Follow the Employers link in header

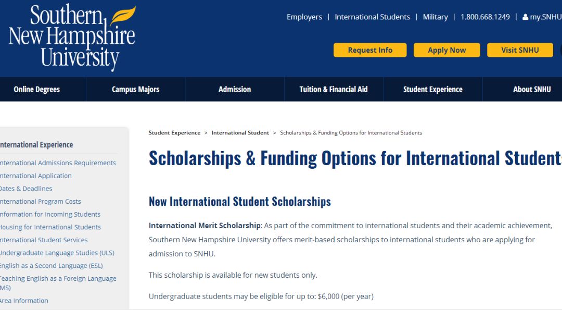click(x=304, y=17)
